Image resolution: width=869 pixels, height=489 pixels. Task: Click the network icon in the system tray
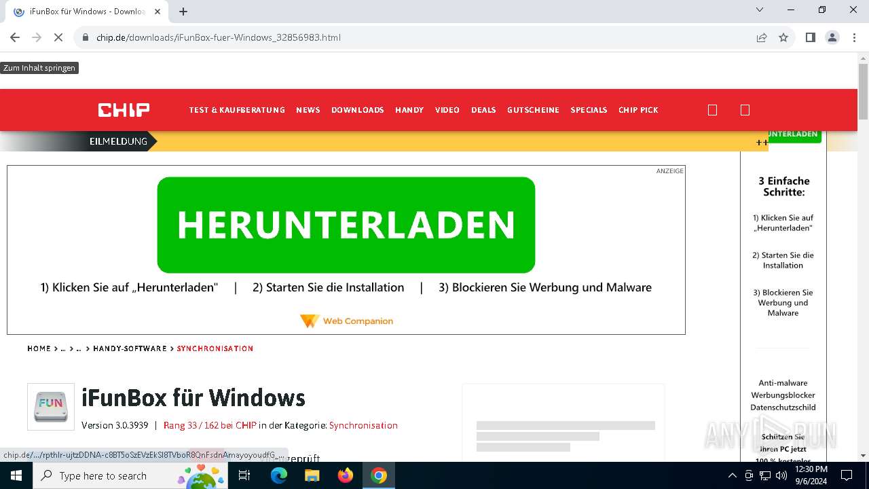point(765,475)
